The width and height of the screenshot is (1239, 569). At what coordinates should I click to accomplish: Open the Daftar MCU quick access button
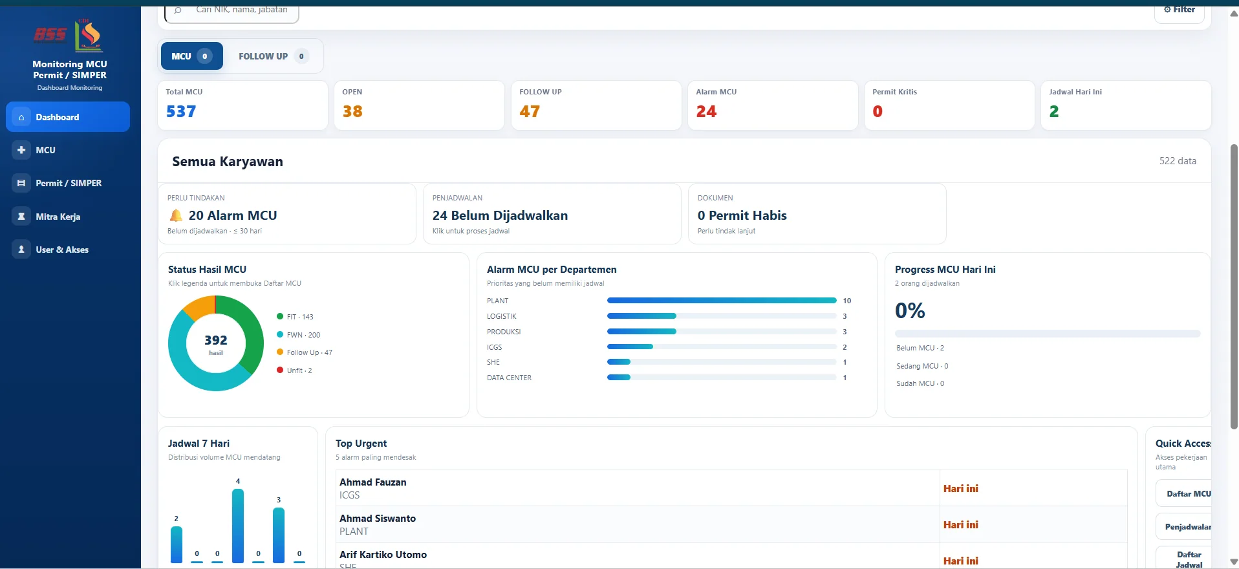[x=1185, y=494]
